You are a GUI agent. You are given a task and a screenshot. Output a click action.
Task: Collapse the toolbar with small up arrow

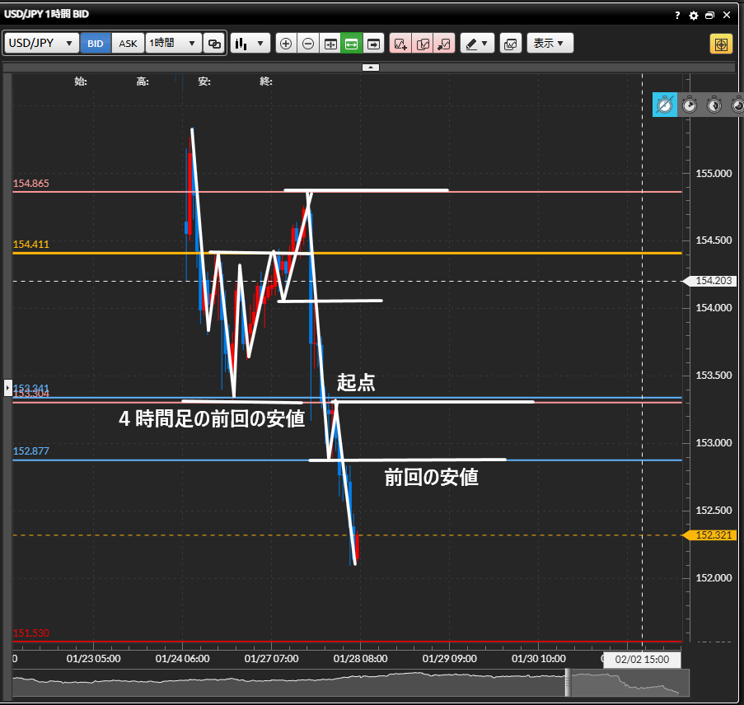pyautogui.click(x=371, y=68)
